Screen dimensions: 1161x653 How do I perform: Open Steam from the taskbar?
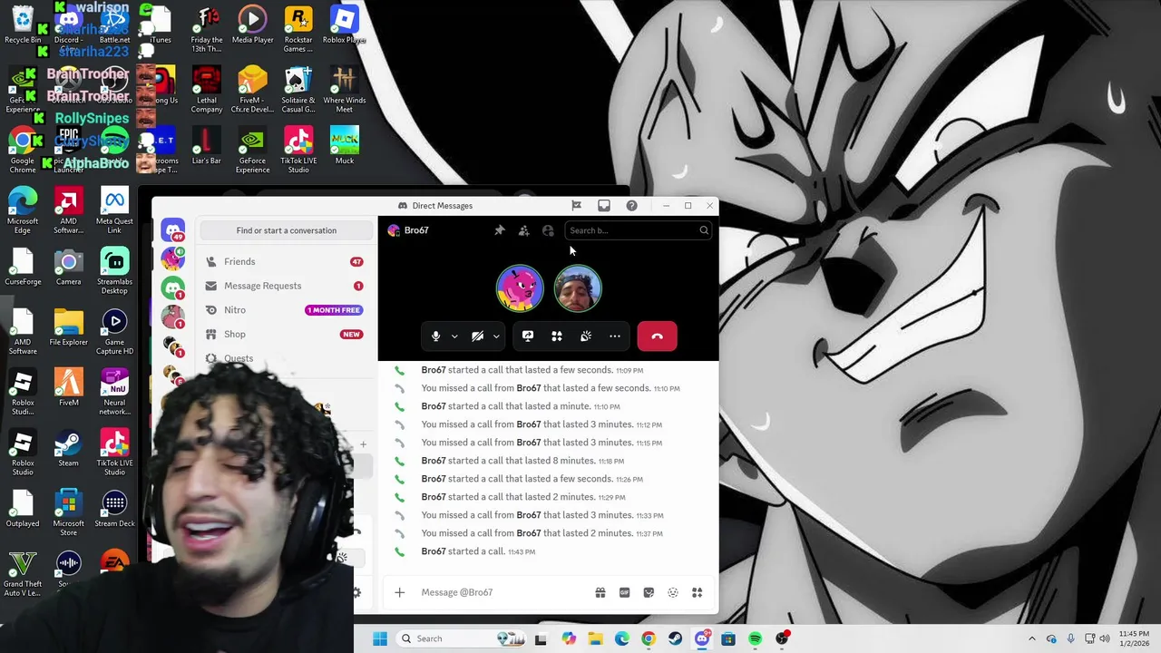676,638
